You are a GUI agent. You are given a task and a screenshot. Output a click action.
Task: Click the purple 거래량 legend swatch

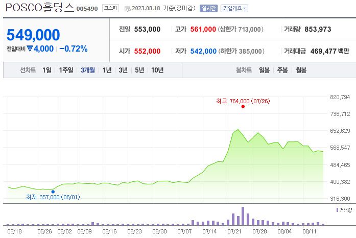337,210
